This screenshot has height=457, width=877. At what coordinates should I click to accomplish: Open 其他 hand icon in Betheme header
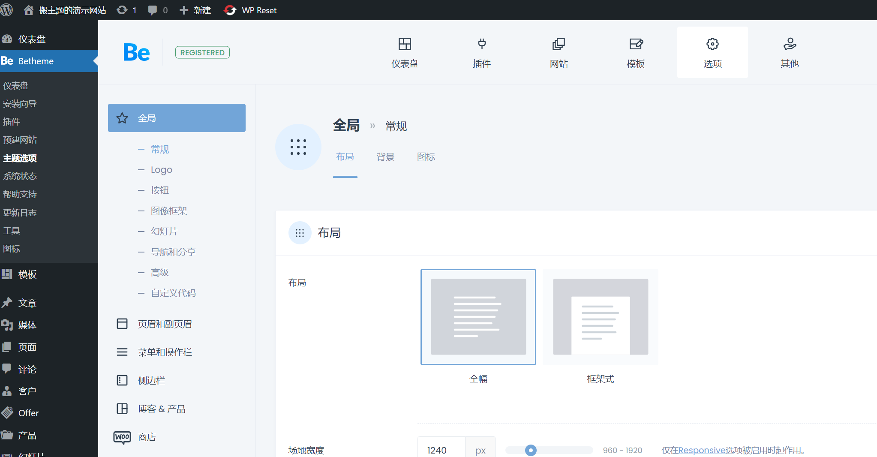click(x=790, y=44)
